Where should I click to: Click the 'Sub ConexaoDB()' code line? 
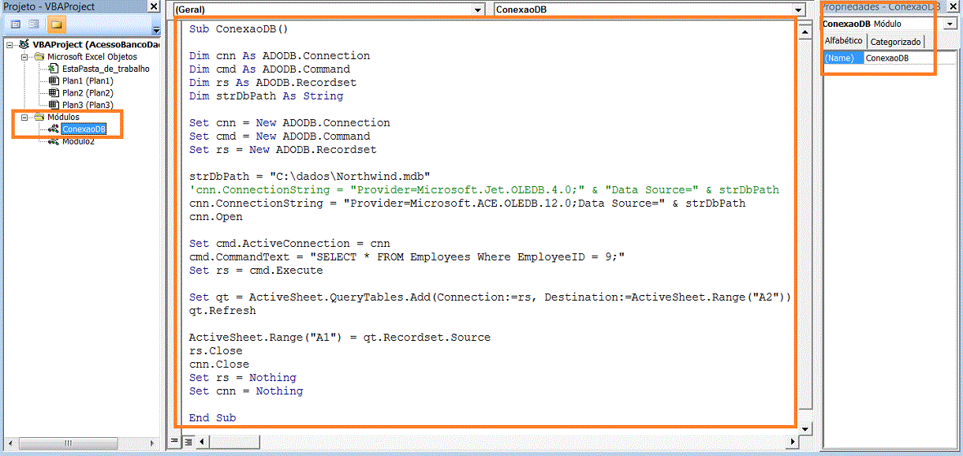coord(239,29)
